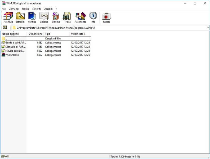The image size is (210, 159).
Task: Open the ? help menu
Action: pyautogui.click(x=56, y=9)
